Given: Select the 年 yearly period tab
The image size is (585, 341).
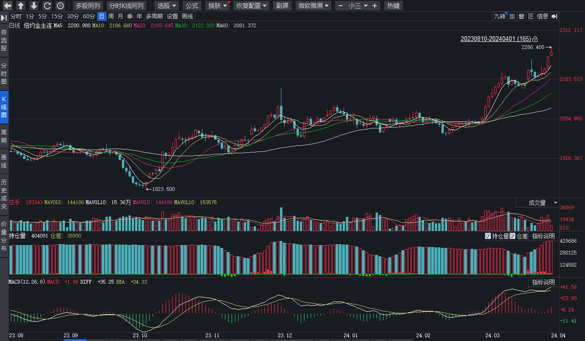Looking at the screenshot, I should coord(139,16).
